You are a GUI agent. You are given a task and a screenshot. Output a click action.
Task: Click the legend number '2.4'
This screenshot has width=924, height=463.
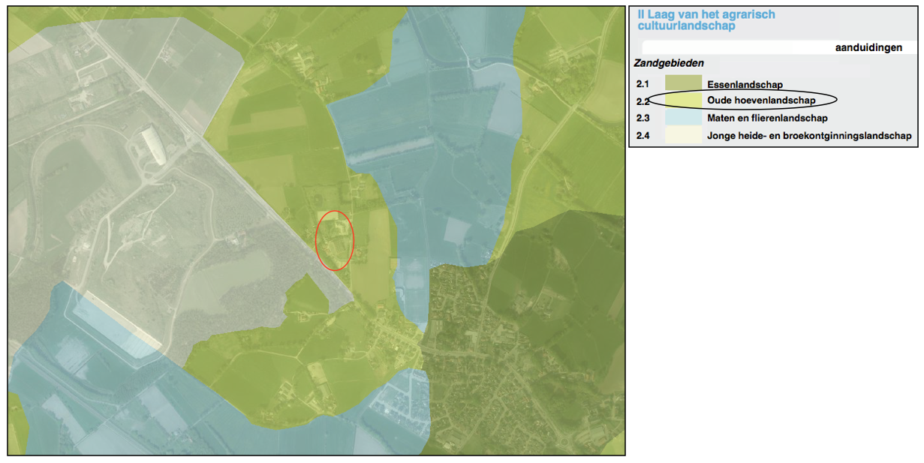pos(643,136)
